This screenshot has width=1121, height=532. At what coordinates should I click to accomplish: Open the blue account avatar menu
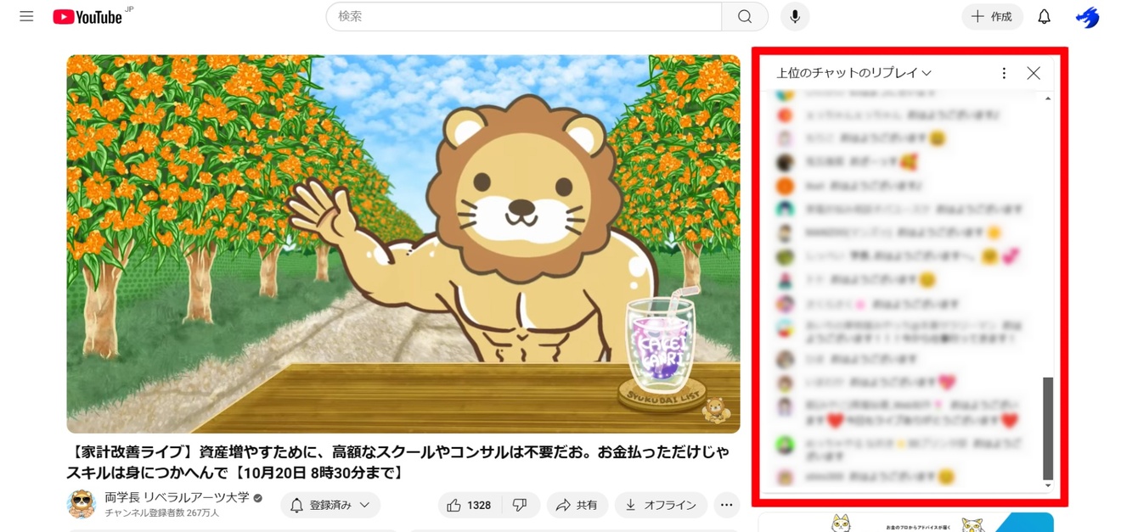click(1088, 16)
